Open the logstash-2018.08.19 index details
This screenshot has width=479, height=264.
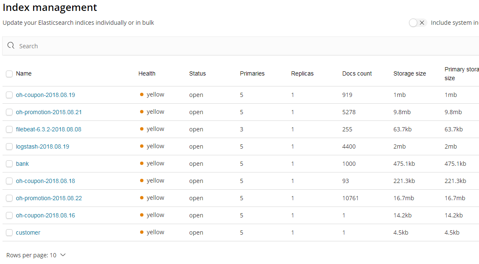pyautogui.click(x=42, y=146)
